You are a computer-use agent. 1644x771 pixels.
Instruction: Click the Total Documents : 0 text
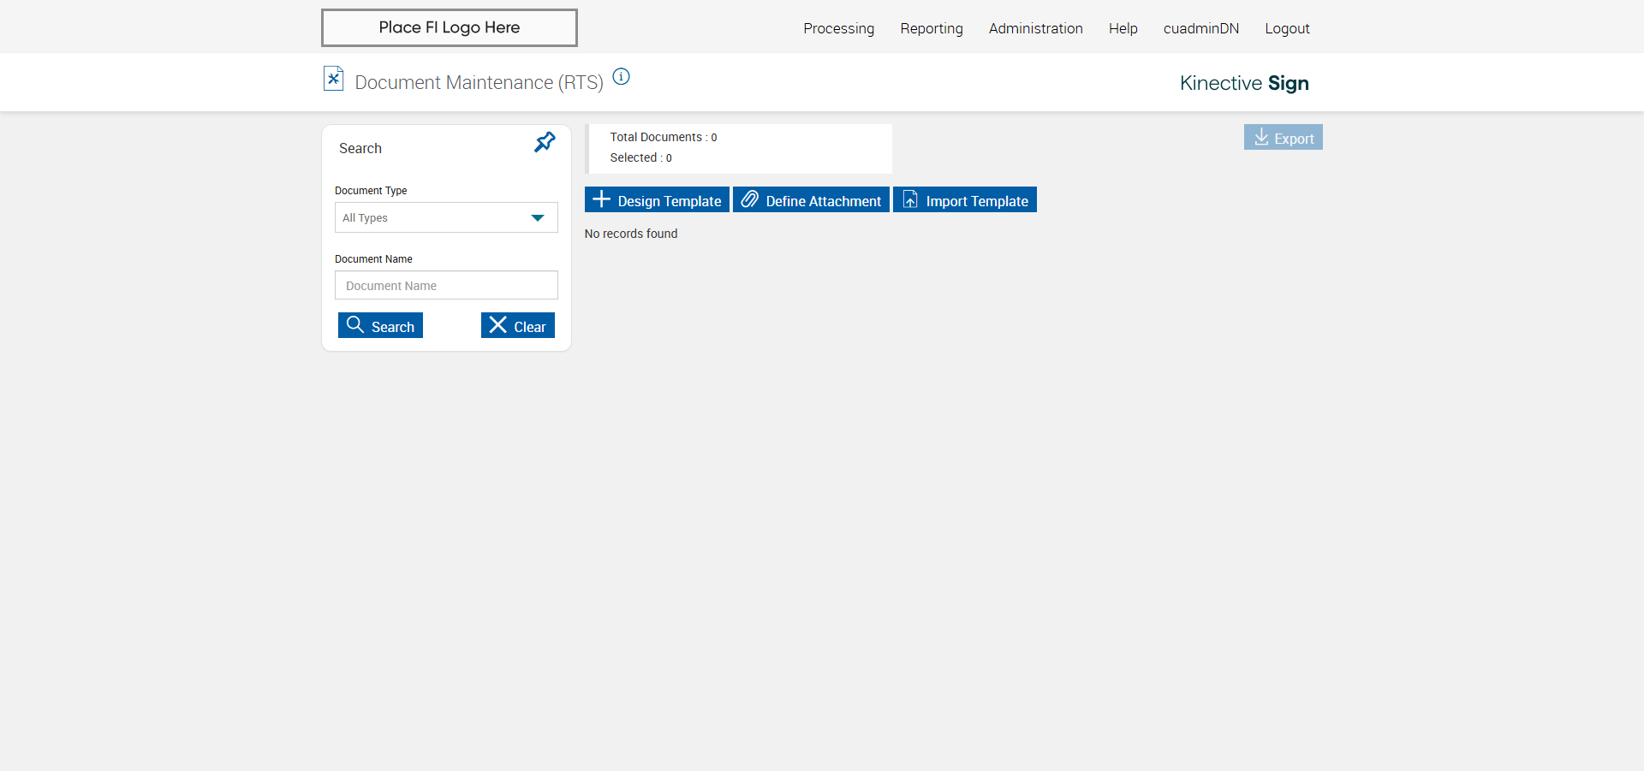coord(664,137)
